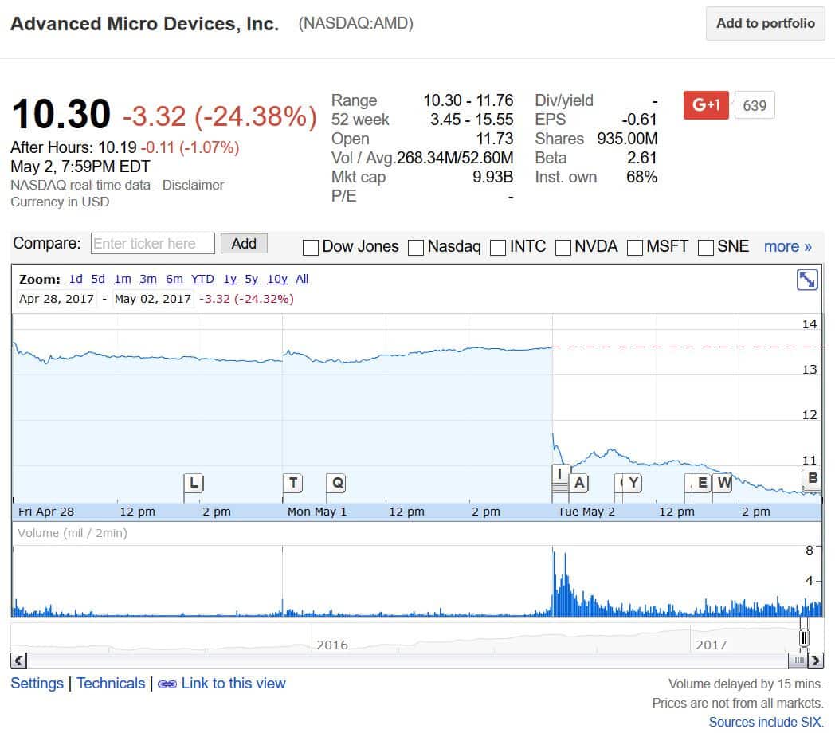Viewport: 835px width, 741px height.
Task: Select EPS value -0.61
Action: pyautogui.click(x=639, y=120)
